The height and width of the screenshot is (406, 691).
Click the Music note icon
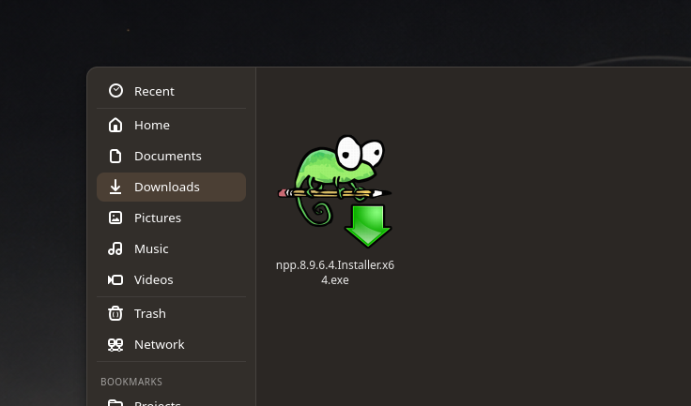point(115,248)
